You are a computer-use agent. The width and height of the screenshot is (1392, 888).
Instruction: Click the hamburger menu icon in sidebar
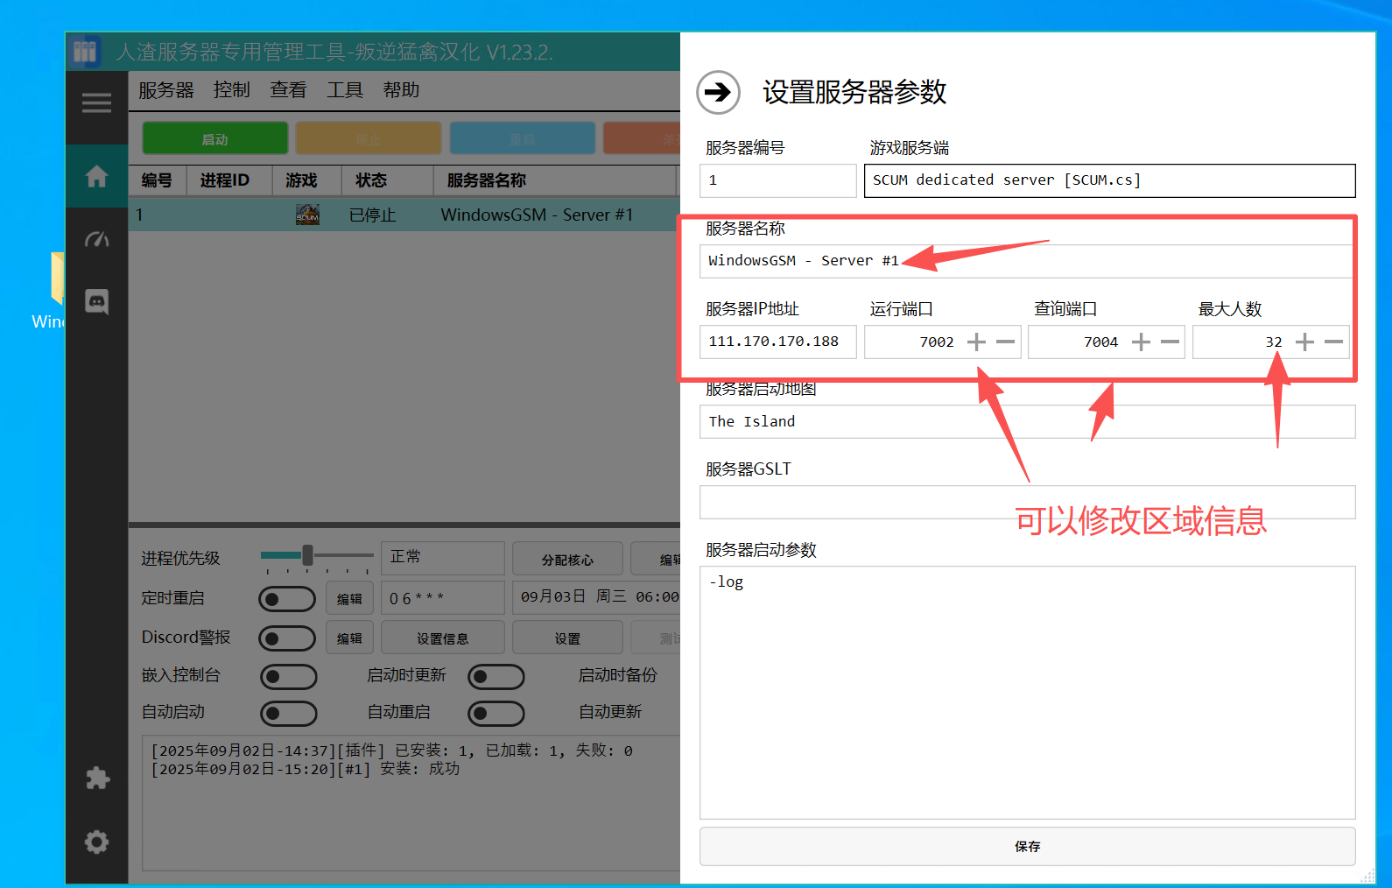(x=96, y=103)
